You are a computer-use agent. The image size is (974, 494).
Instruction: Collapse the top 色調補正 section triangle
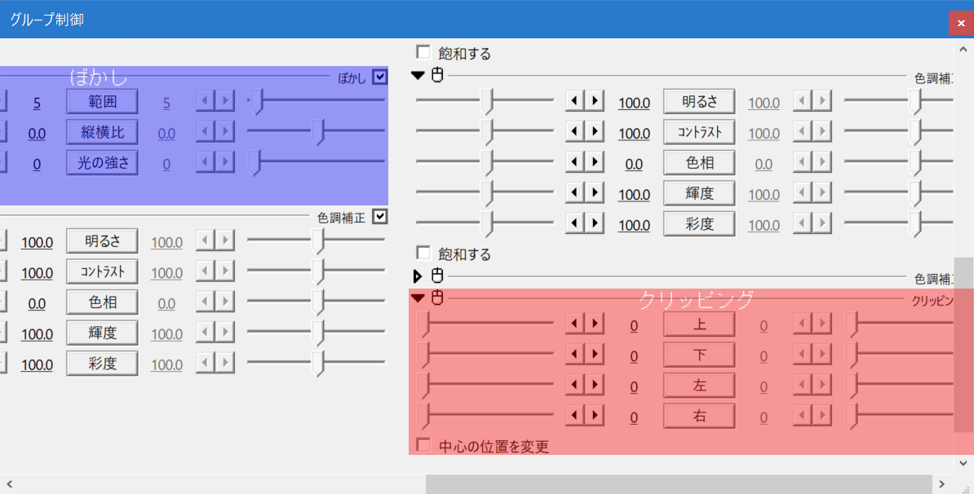coord(418,74)
